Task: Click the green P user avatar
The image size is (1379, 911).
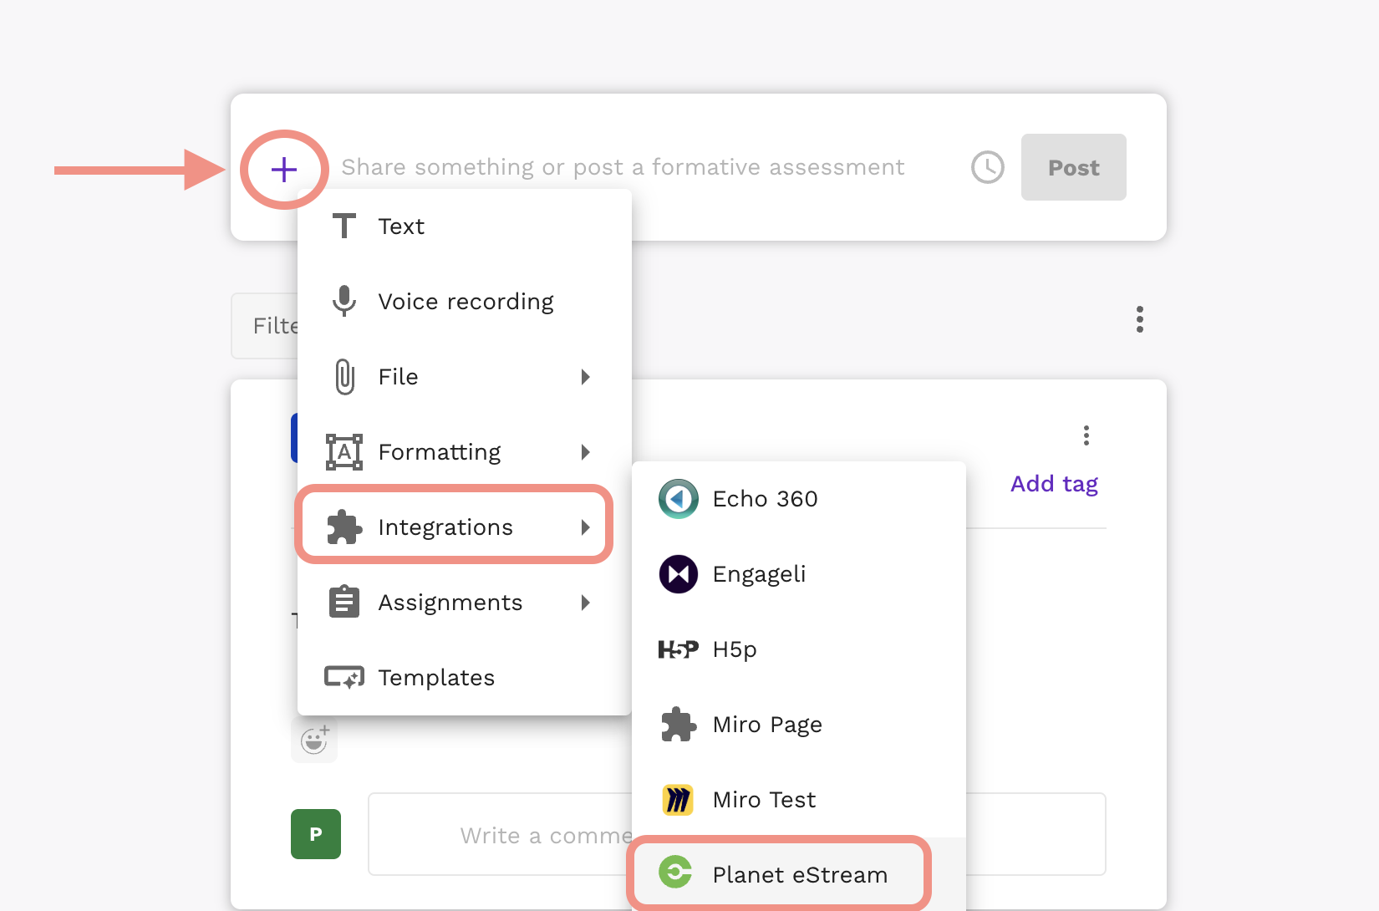Action: tap(316, 834)
